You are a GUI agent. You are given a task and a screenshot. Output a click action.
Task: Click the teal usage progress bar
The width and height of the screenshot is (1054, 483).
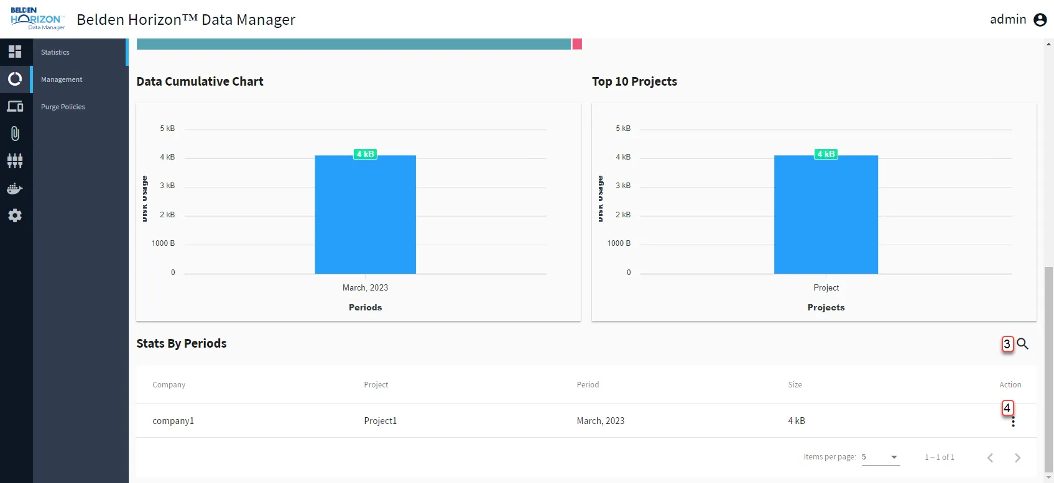[x=354, y=44]
